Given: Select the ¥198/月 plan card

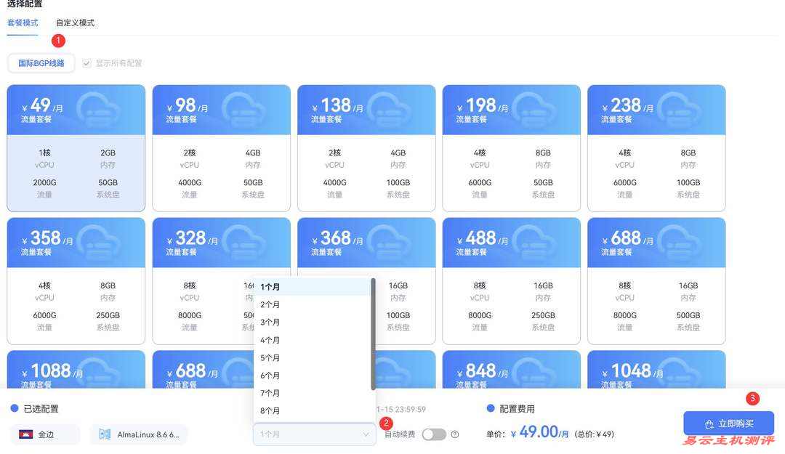Looking at the screenshot, I should 511,148.
